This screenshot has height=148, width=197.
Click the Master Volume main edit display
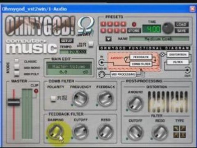(x=69, y=69)
